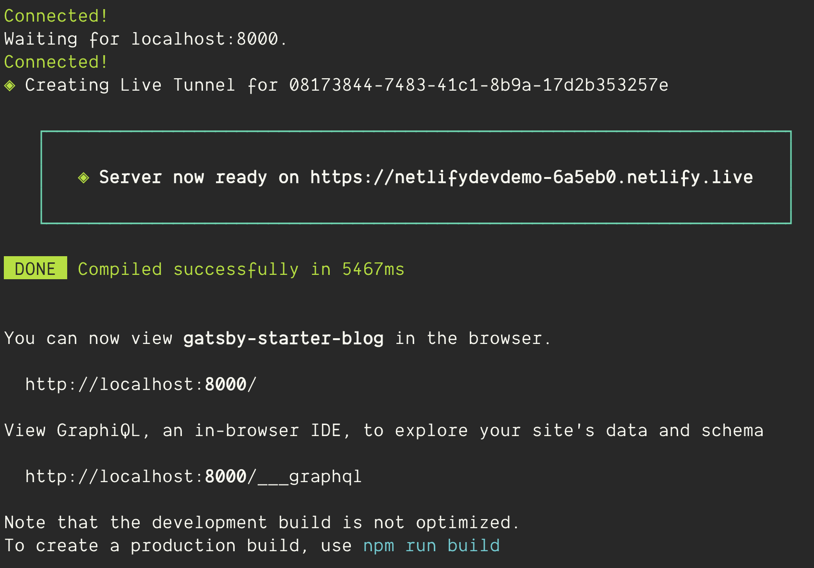814x568 pixels.
Task: Click the green DONE status badge
Action: pyautogui.click(x=35, y=269)
